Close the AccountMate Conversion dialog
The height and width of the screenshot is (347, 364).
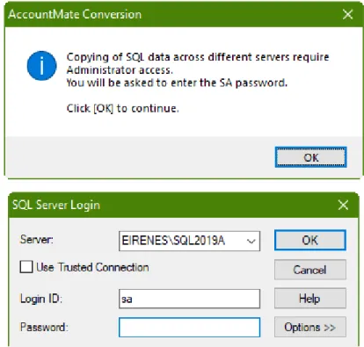click(x=347, y=14)
